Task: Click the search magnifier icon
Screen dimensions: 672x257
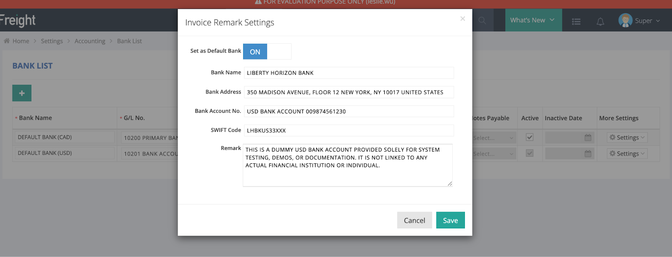Action: (x=482, y=21)
